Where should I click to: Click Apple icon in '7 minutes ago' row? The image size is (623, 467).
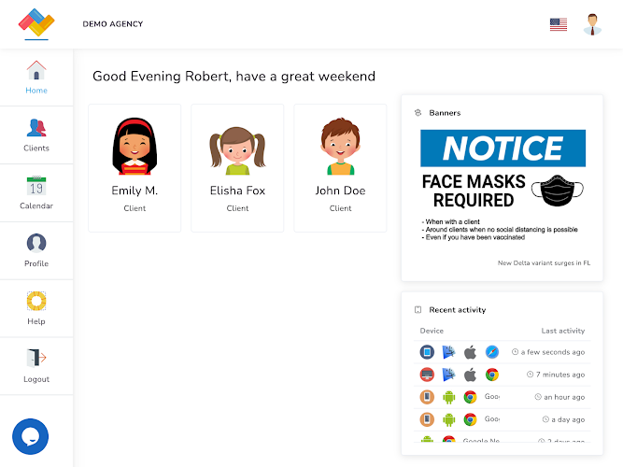tap(471, 375)
